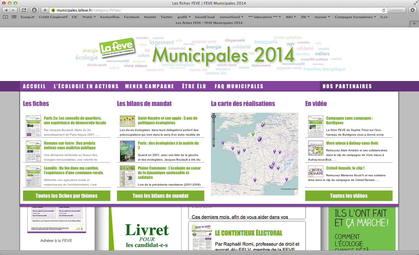Click Adhérer à la FEVE link

tap(56, 240)
